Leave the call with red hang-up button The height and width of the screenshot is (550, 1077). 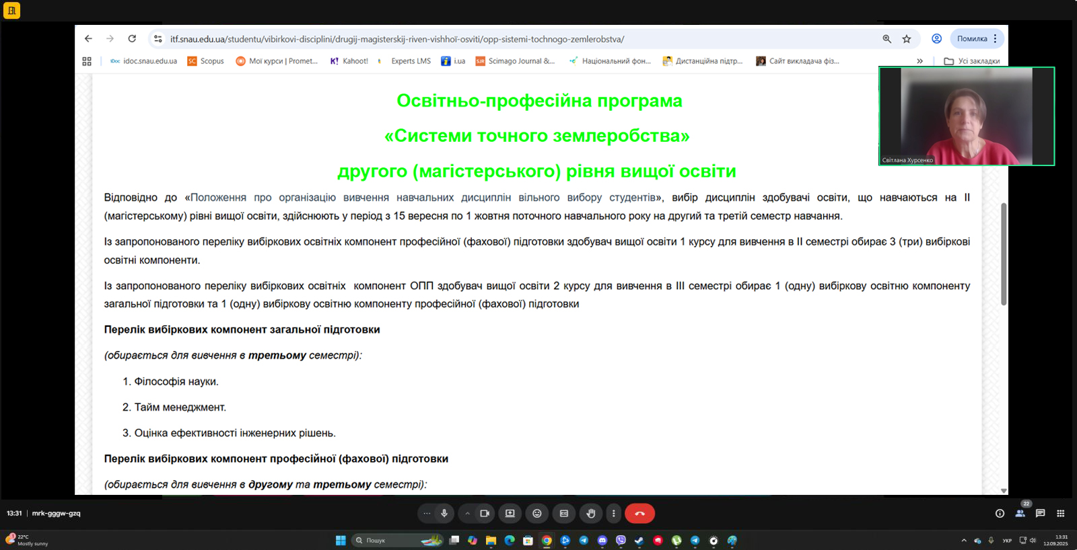point(639,513)
